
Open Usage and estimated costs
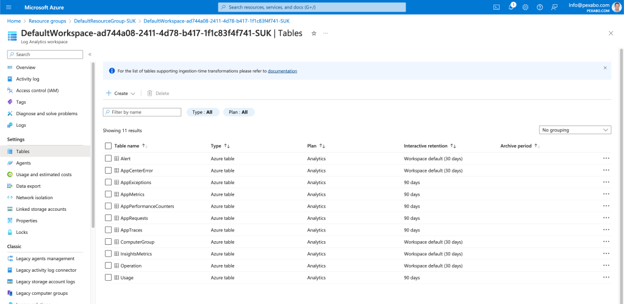pos(44,174)
